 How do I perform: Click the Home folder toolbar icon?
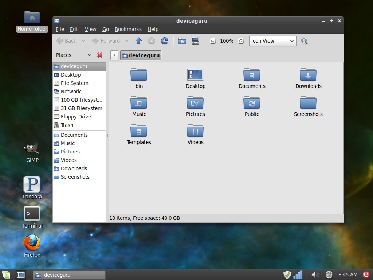click(x=182, y=41)
